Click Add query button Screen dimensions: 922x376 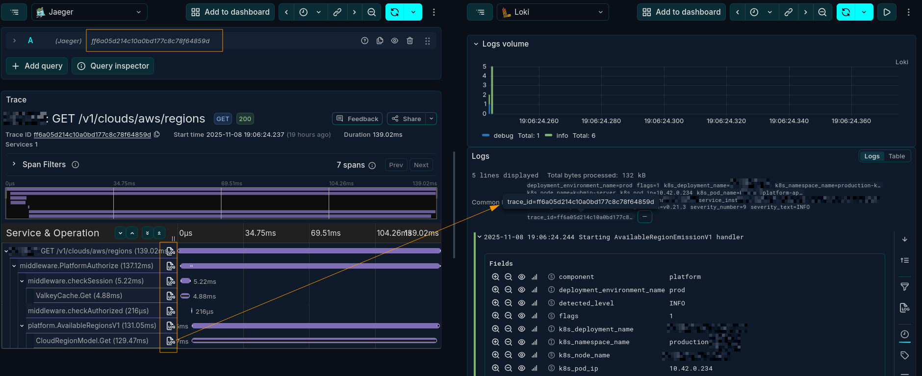37,66
